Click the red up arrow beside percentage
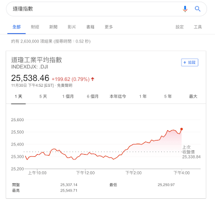This screenshot has height=202, width=215. tap(92, 79)
